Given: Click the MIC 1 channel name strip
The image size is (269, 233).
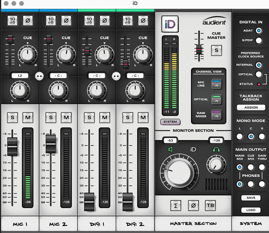Looking at the screenshot, I should pyautogui.click(x=20, y=224).
